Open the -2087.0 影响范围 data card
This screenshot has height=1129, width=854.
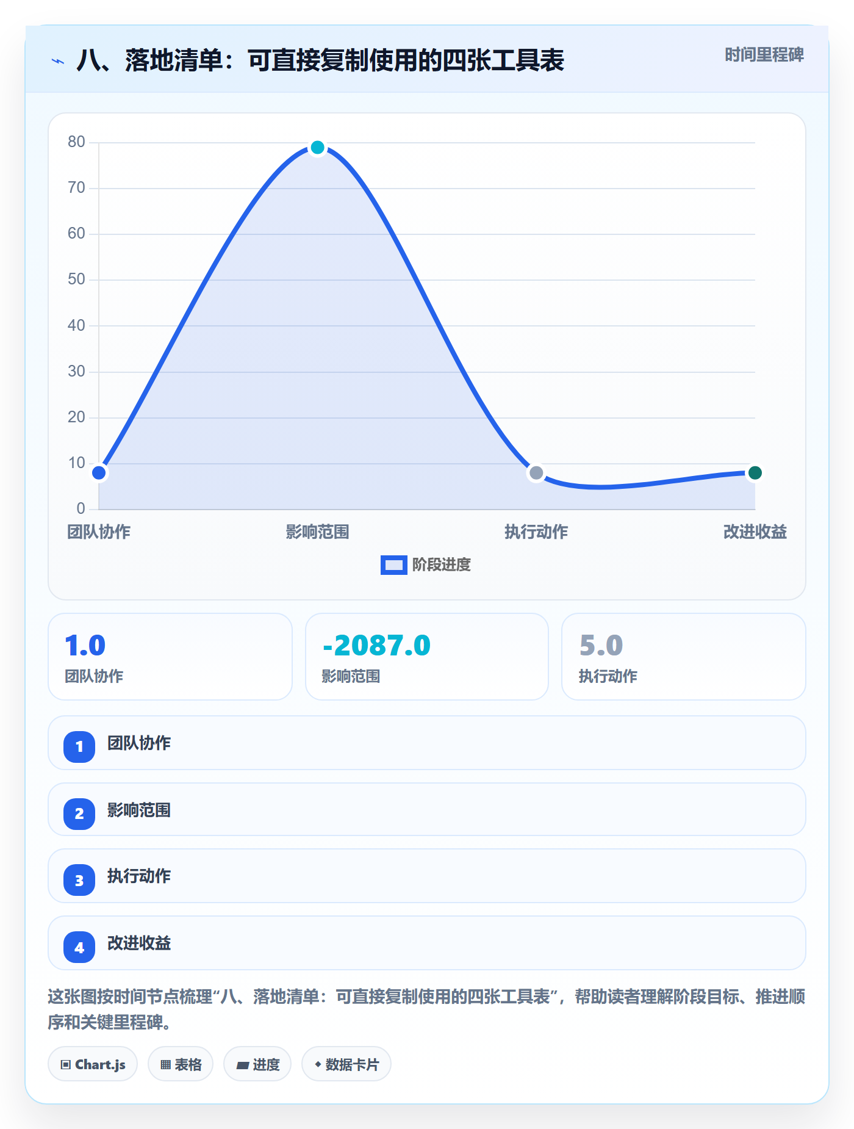(x=427, y=657)
